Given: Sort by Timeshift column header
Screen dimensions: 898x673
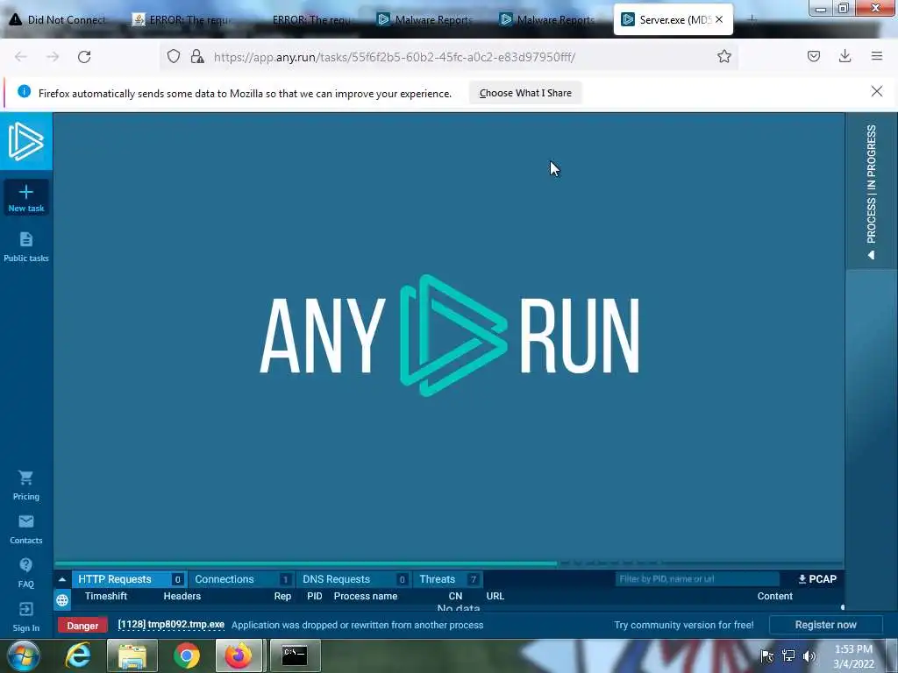Looking at the screenshot, I should tap(106, 596).
